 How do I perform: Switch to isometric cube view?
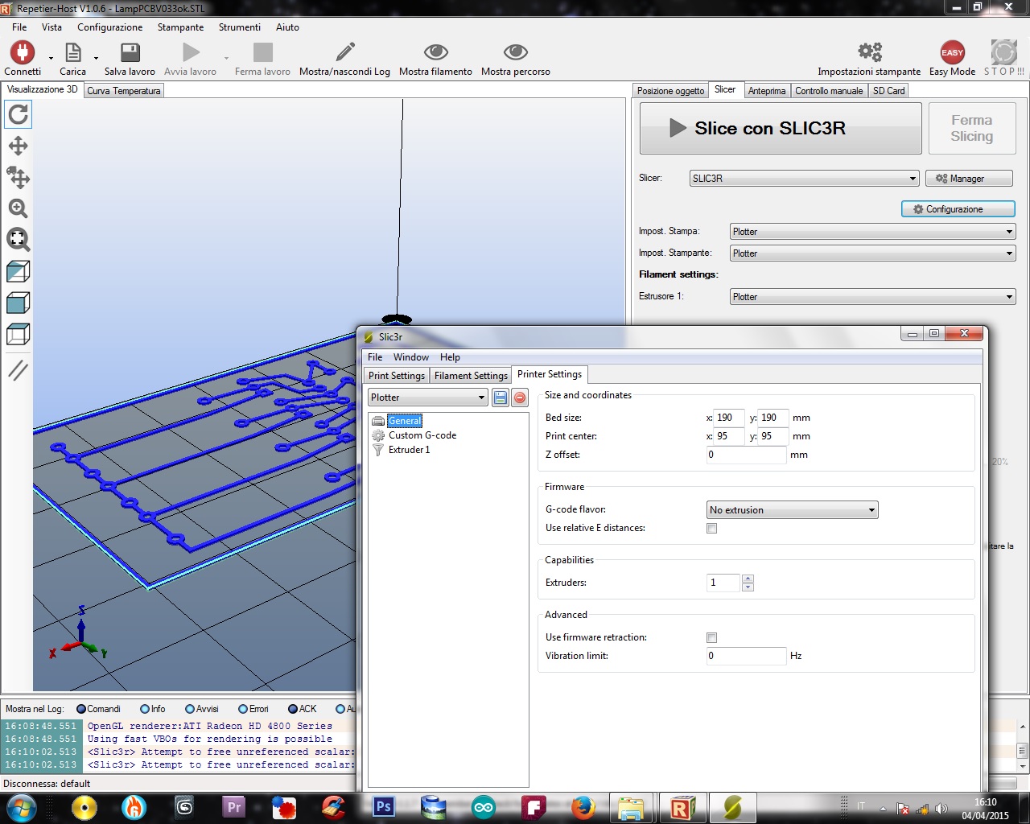pos(18,271)
